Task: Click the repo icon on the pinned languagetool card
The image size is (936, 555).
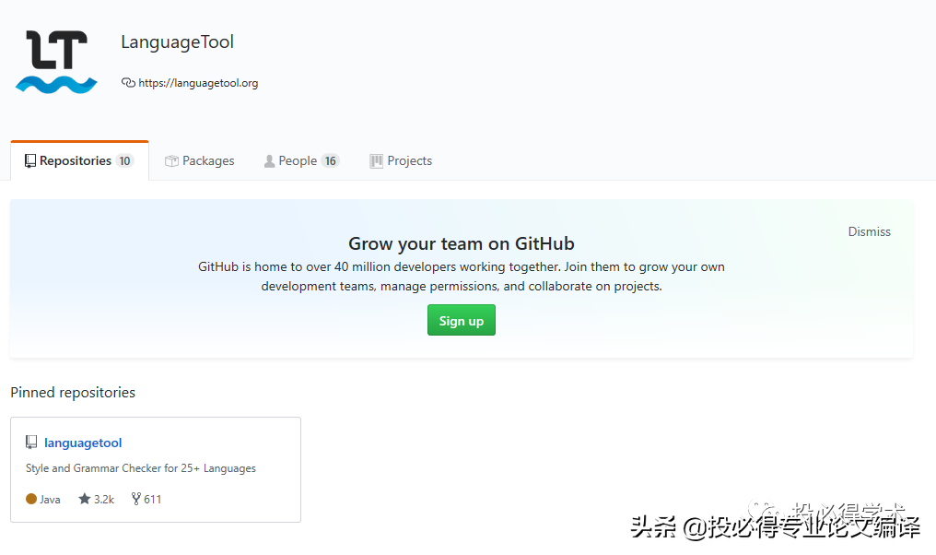Action: (32, 443)
